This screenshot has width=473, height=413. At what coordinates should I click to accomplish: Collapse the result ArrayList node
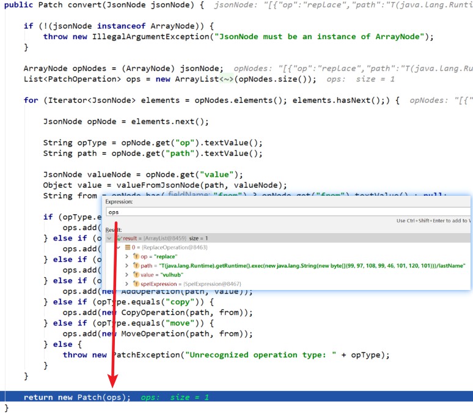(x=109, y=239)
